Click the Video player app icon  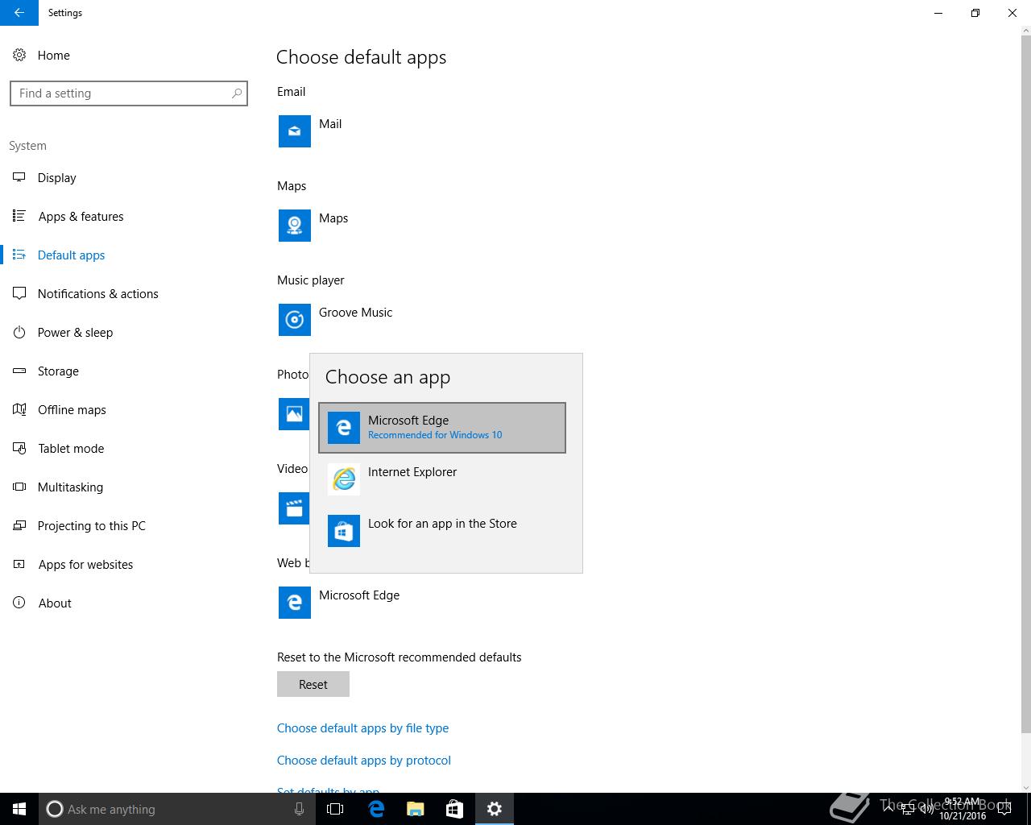[294, 508]
